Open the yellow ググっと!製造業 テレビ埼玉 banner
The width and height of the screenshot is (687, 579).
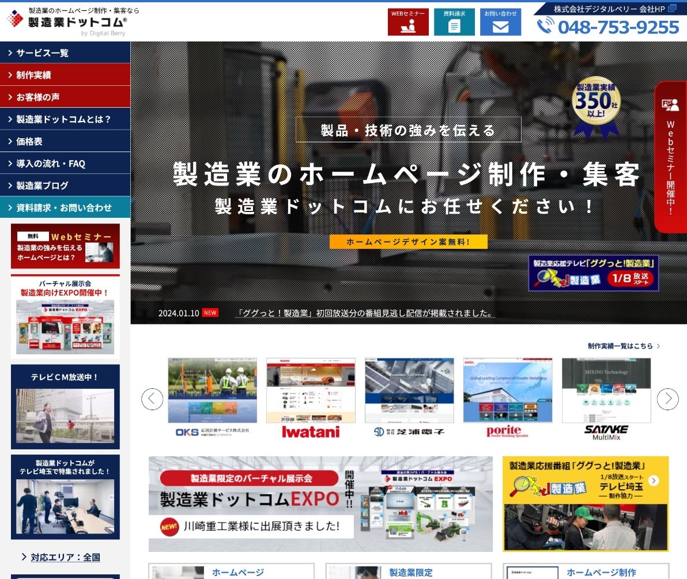[x=586, y=504]
